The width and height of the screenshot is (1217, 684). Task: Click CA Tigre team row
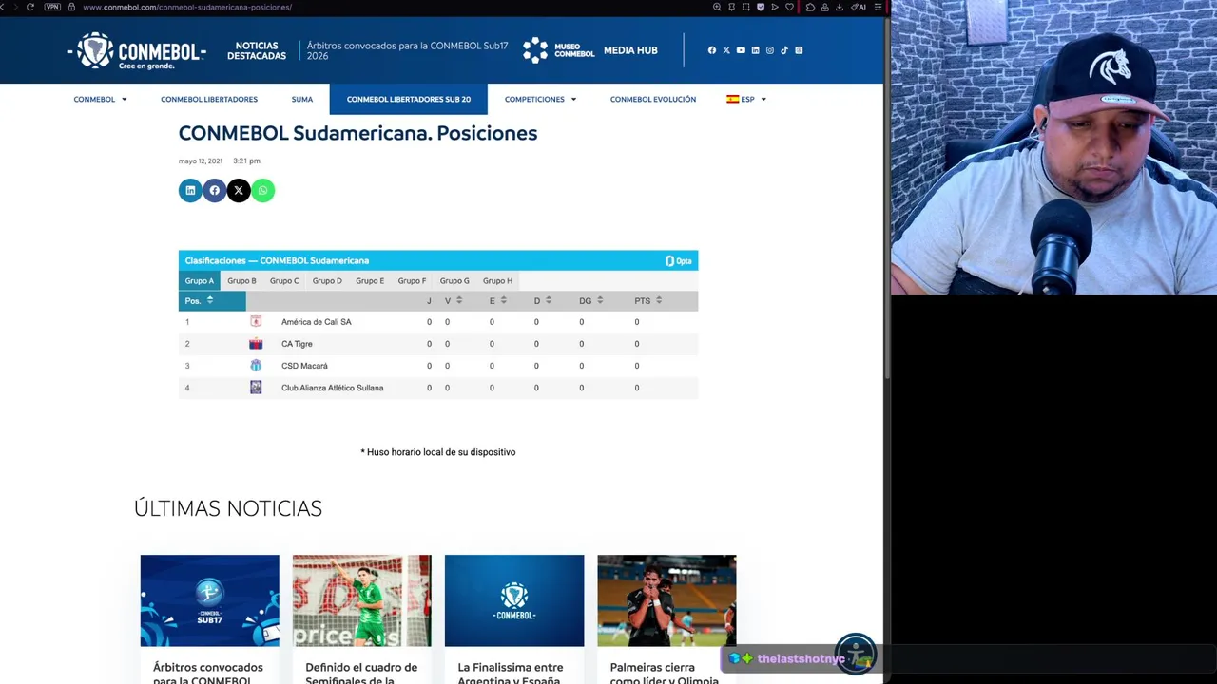tap(438, 344)
